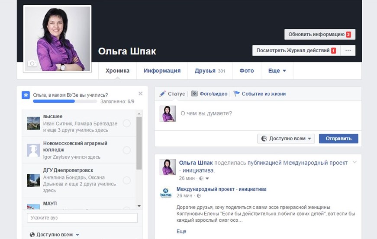Screen dimensions: 377x239
Task: Click Посмотреть Журнал действий button
Action: click(296, 50)
